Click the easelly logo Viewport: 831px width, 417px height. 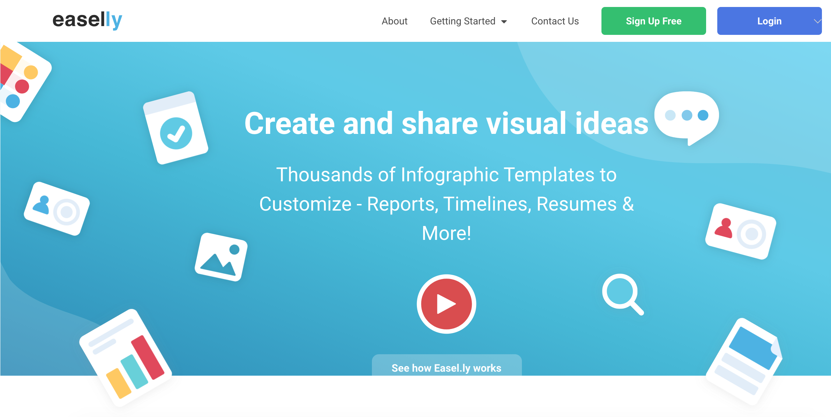[x=87, y=20]
